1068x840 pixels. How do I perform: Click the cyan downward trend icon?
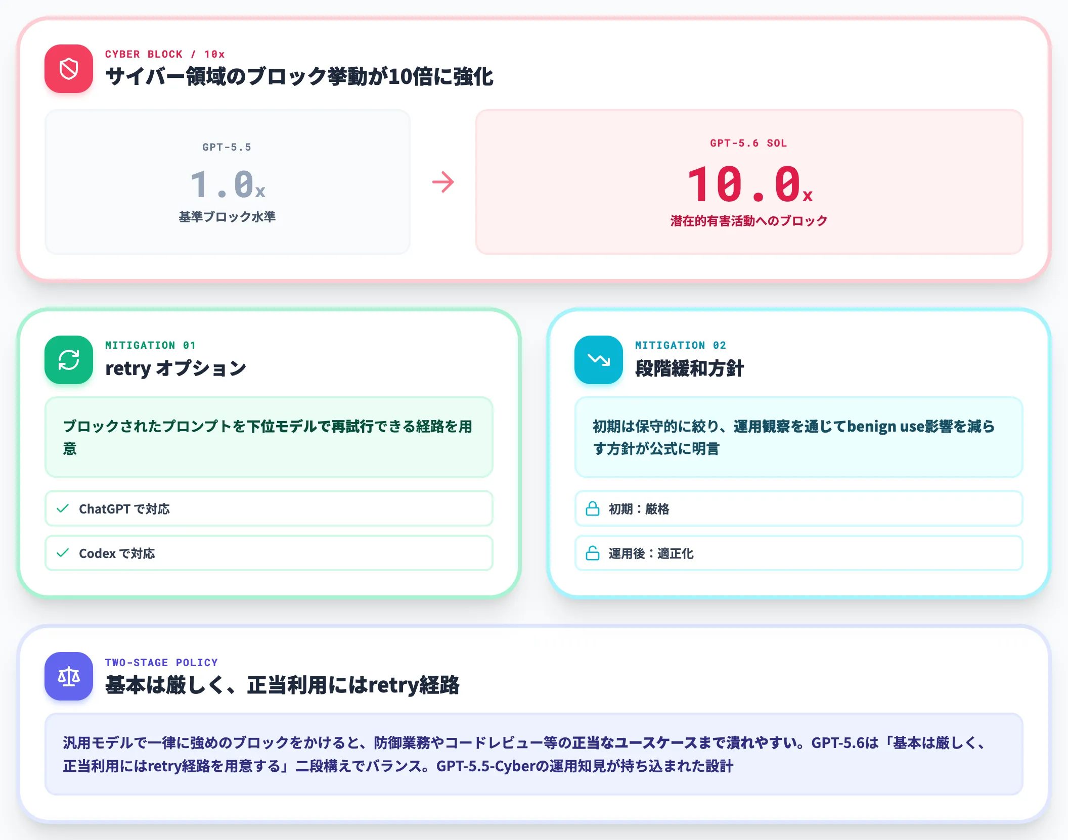tap(599, 360)
